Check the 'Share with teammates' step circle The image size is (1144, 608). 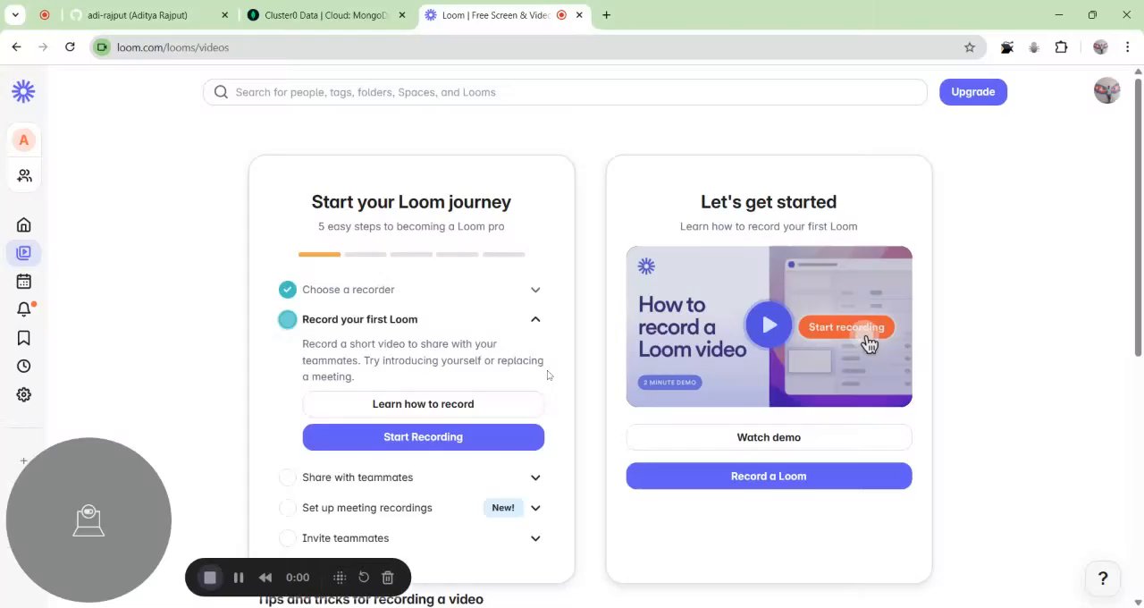coord(287,477)
